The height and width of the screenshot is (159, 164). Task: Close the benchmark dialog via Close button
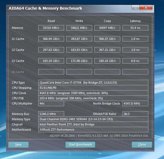pyautogui.click(x=142, y=144)
